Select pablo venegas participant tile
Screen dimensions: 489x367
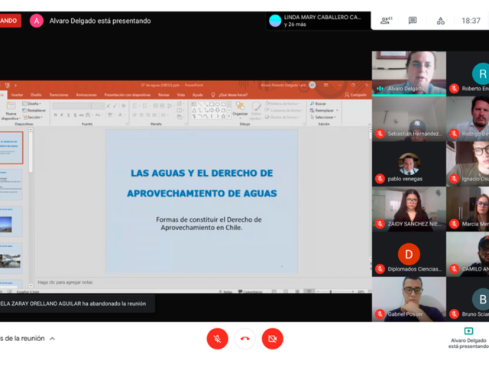pos(409,164)
